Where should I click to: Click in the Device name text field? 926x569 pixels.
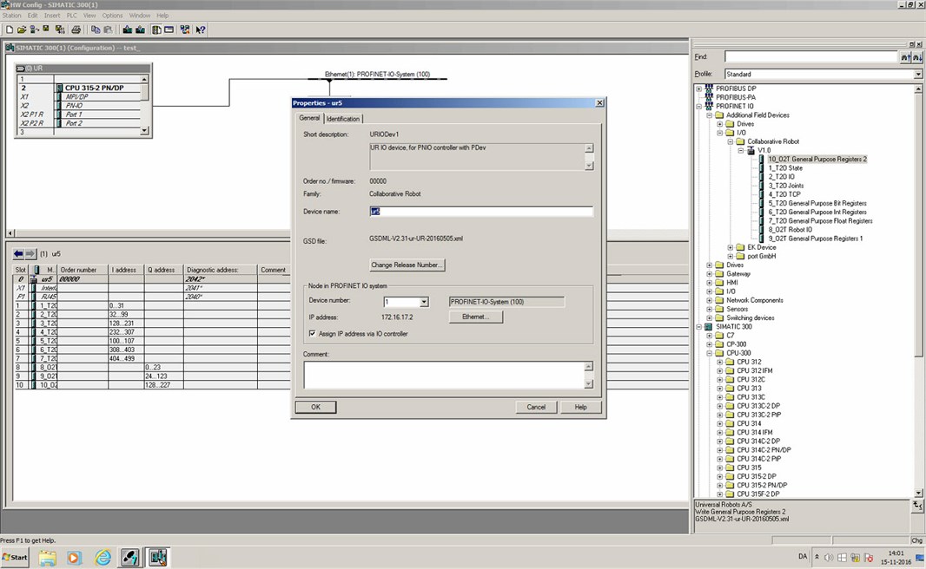click(x=481, y=212)
